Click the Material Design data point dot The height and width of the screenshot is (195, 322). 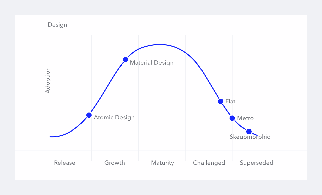click(x=125, y=59)
